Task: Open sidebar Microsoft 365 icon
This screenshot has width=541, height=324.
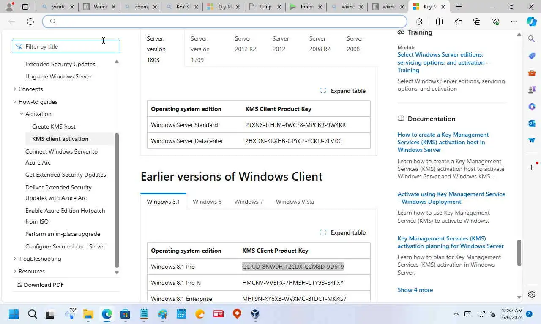Action: 532,106
